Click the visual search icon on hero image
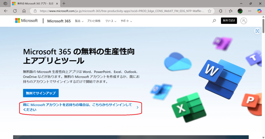 [x=257, y=31]
